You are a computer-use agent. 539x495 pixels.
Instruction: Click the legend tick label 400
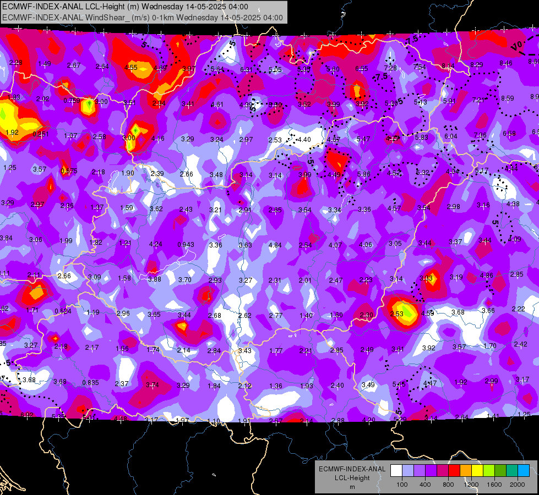point(425,485)
